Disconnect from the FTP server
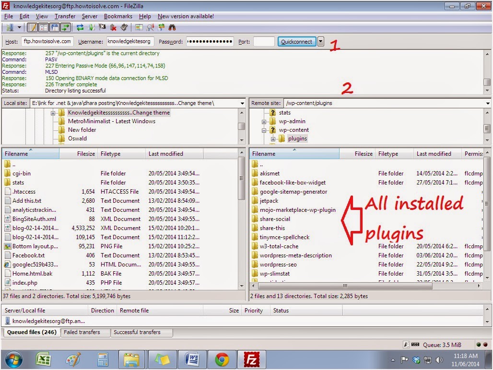This screenshot has width=493, height=370. point(113,26)
